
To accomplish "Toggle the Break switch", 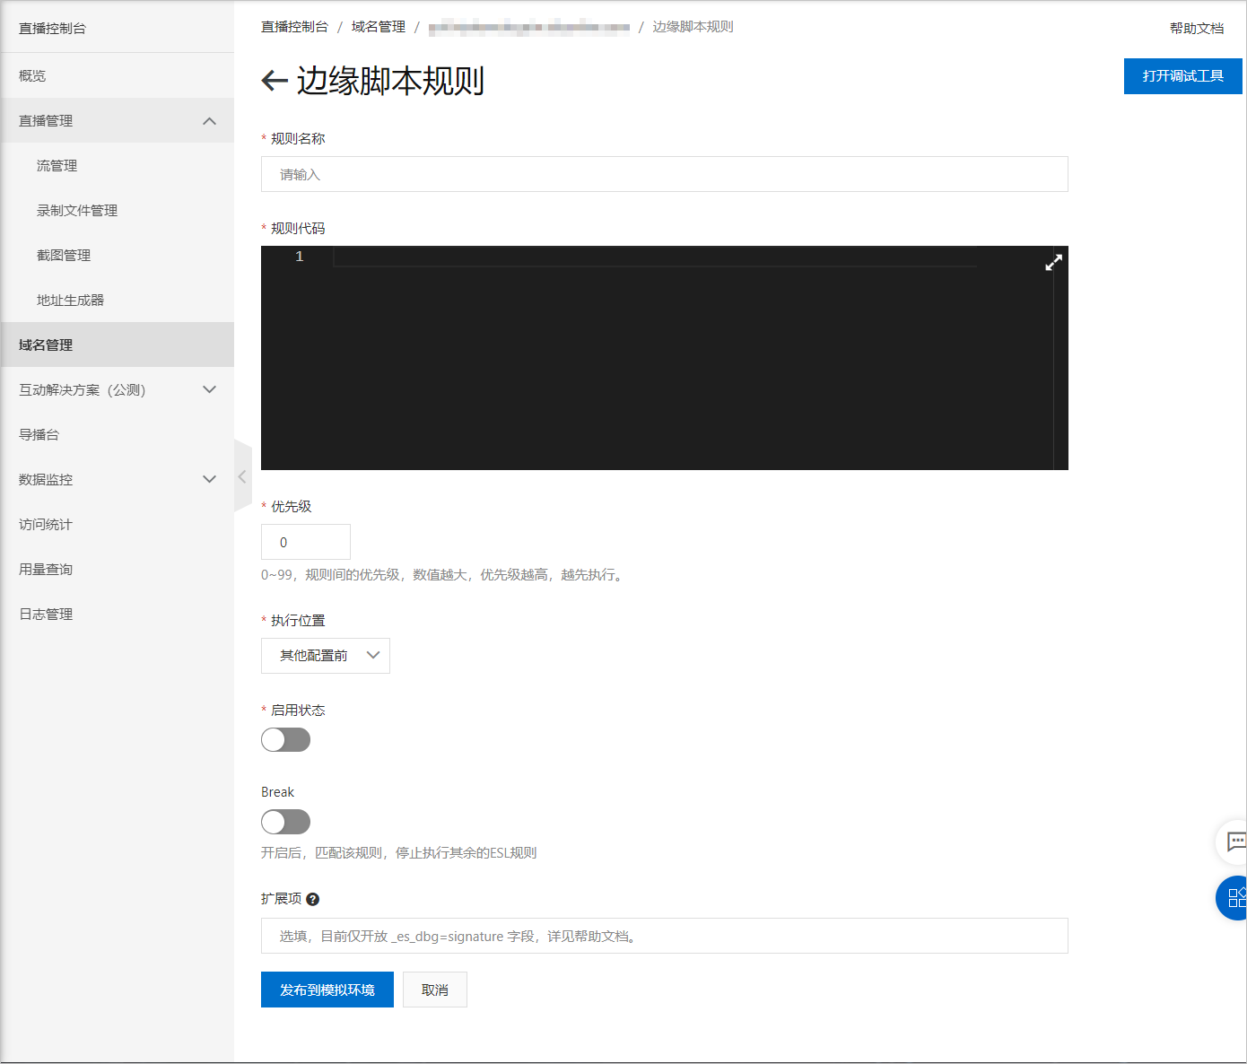I will (285, 822).
